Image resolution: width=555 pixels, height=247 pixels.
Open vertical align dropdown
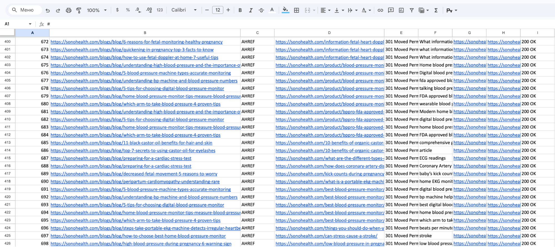pyautogui.click(x=339, y=10)
